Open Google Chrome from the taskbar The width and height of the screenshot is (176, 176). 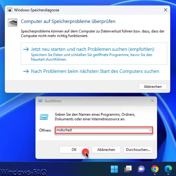155,169
